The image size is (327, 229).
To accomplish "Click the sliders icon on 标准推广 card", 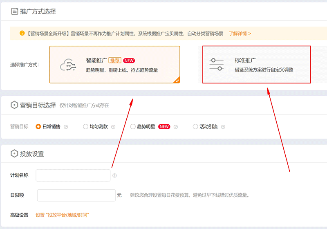I will (216, 65).
